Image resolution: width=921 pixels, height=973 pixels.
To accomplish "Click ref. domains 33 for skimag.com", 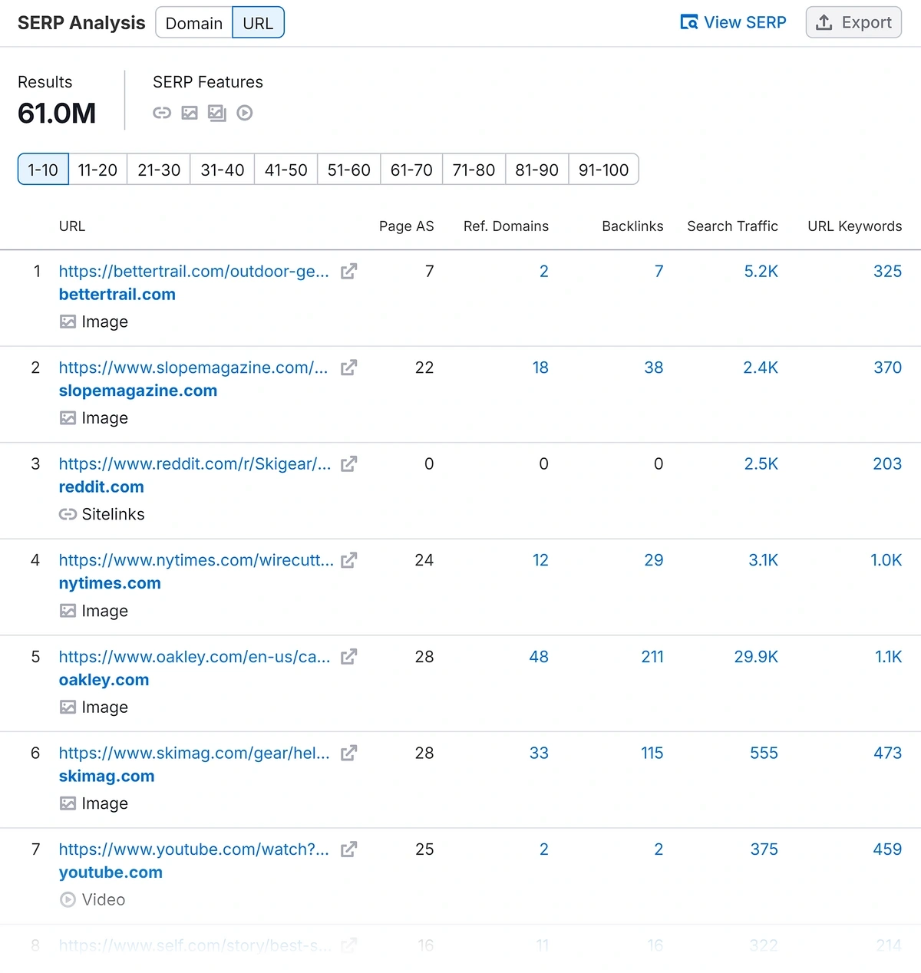I will 539,753.
